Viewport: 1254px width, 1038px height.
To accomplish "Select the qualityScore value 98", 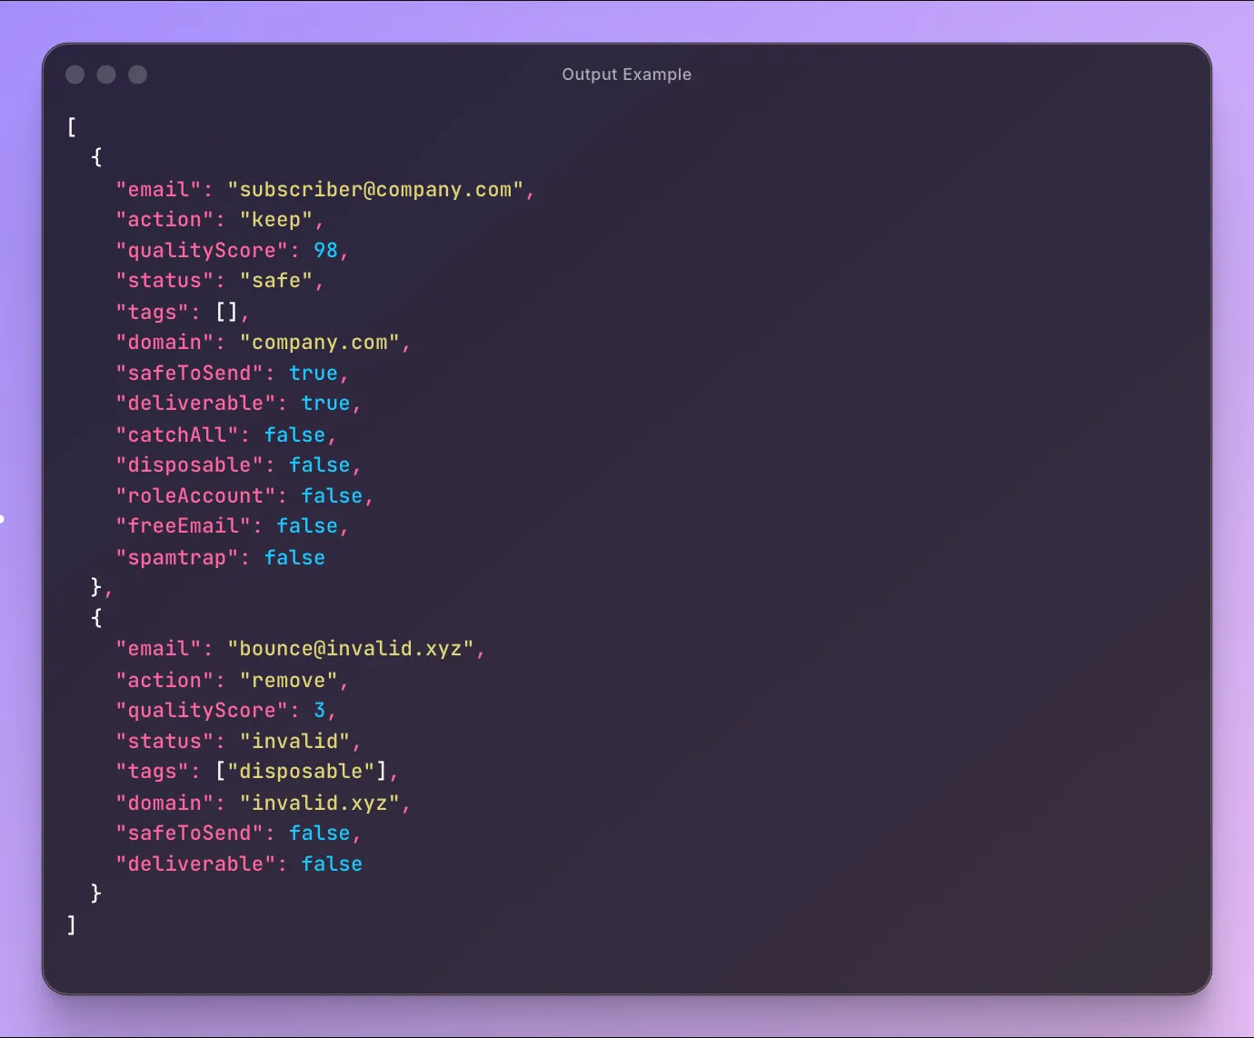I will tap(326, 250).
